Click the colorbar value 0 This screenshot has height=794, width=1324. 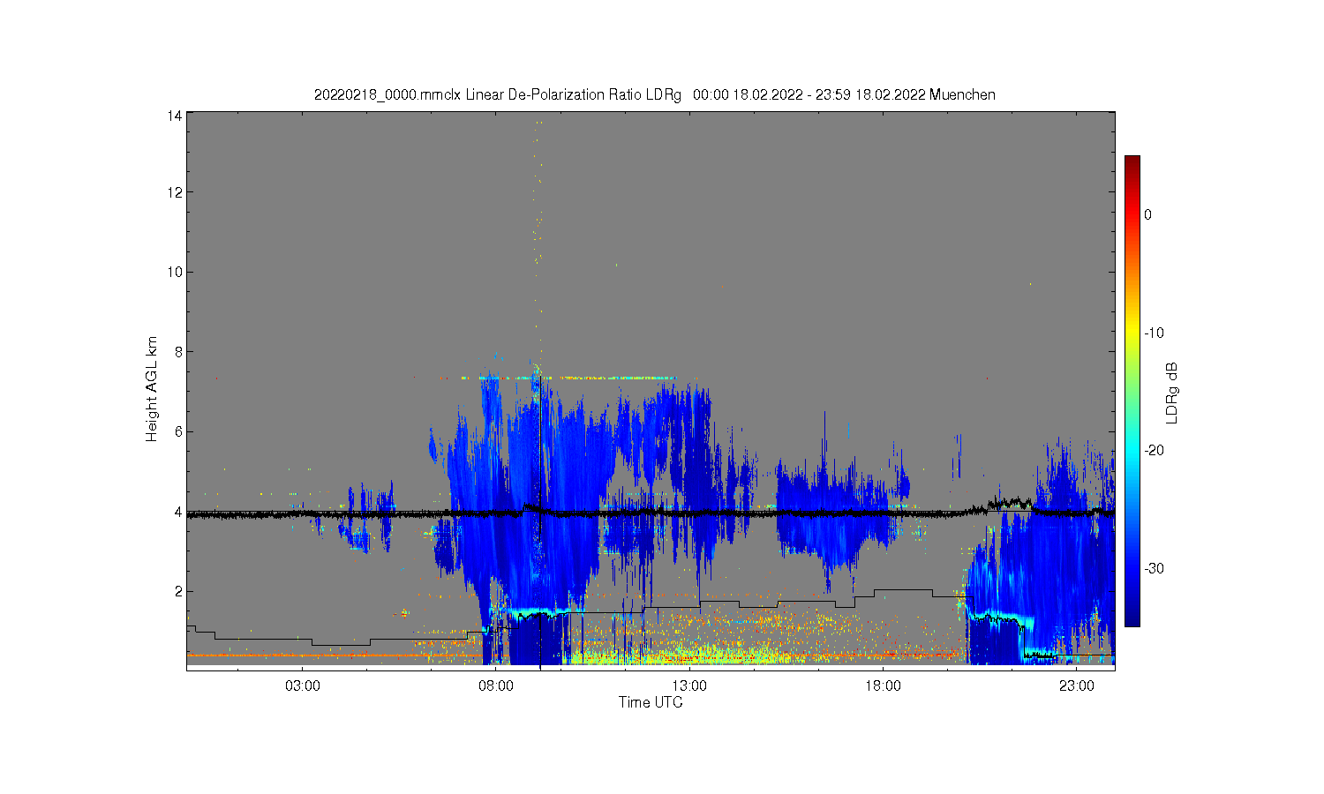click(1147, 214)
